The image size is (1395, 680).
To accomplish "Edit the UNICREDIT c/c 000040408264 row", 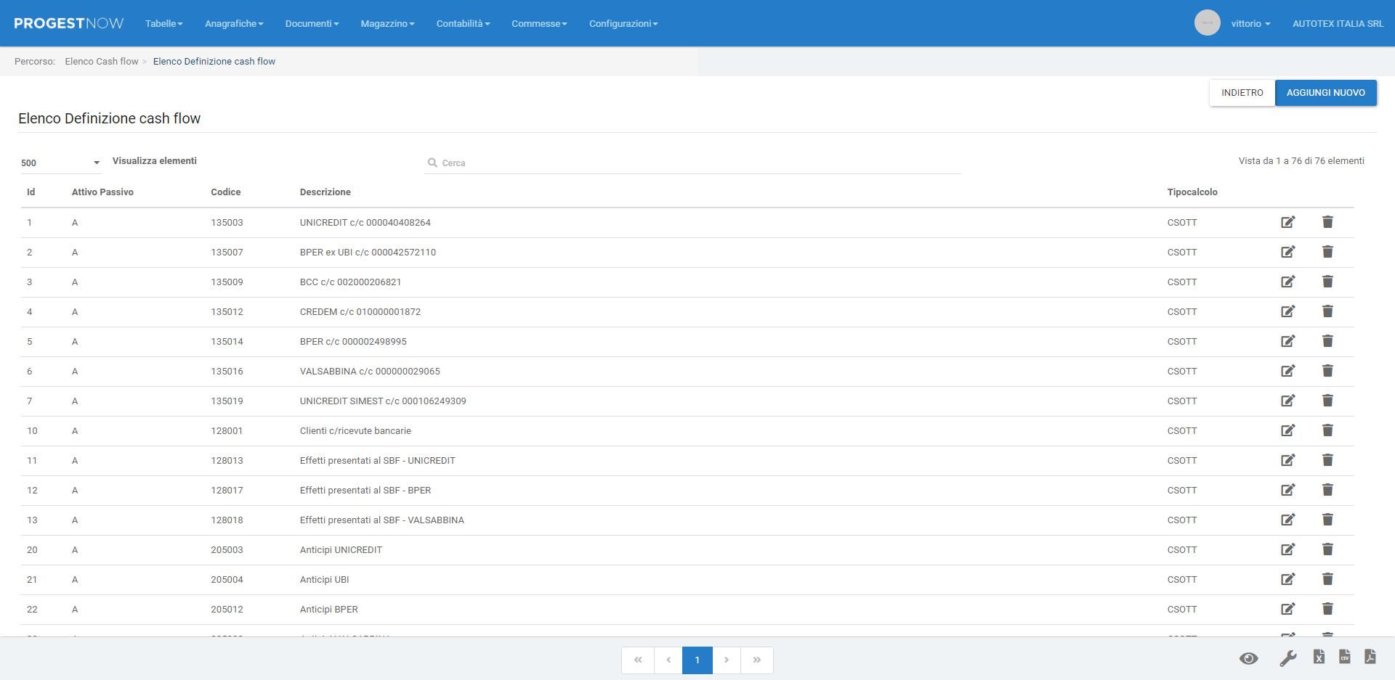I will click(1287, 222).
